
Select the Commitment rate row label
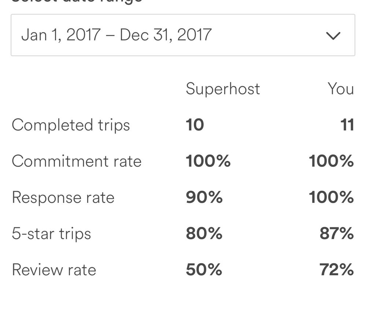(x=77, y=161)
